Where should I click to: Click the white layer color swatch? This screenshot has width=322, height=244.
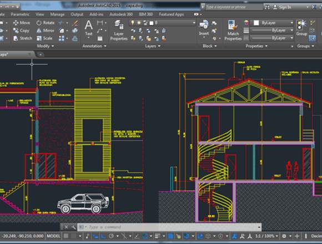(x=152, y=23)
